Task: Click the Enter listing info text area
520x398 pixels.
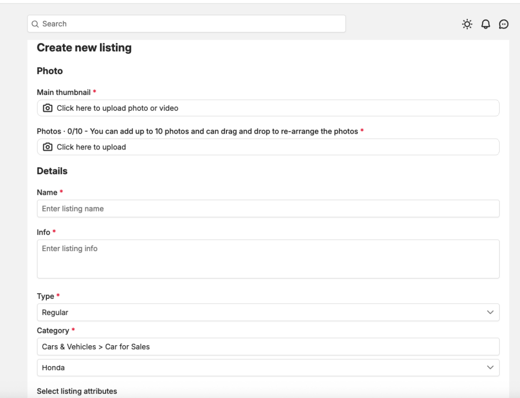Action: (268, 259)
